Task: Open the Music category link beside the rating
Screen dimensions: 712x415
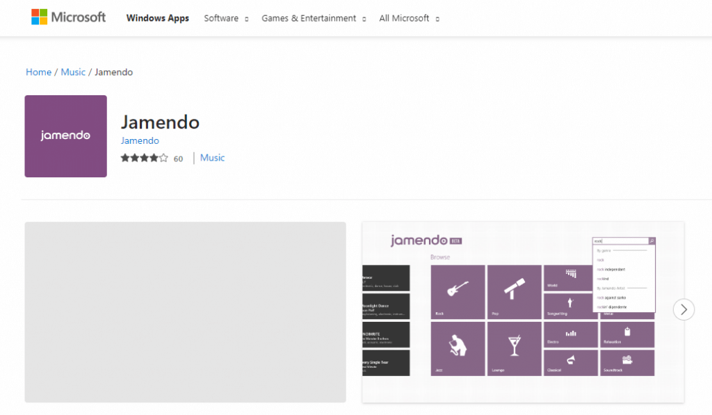Action: tap(213, 158)
